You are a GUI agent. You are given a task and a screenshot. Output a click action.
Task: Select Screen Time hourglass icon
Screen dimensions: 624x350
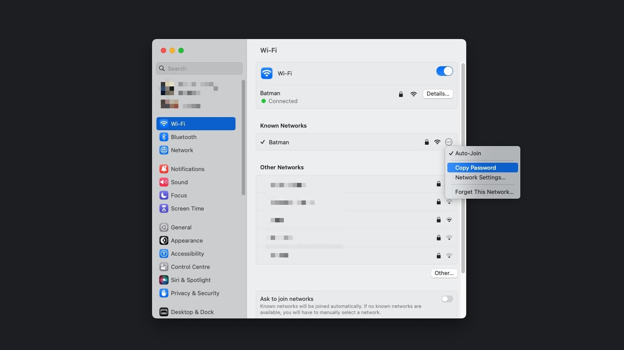point(163,208)
